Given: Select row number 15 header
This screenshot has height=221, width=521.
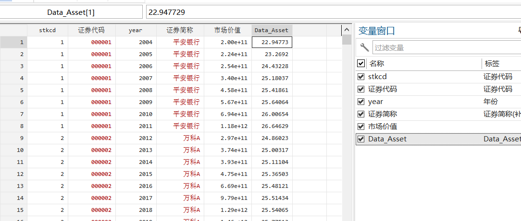Looking at the screenshot, I should tap(13, 210).
